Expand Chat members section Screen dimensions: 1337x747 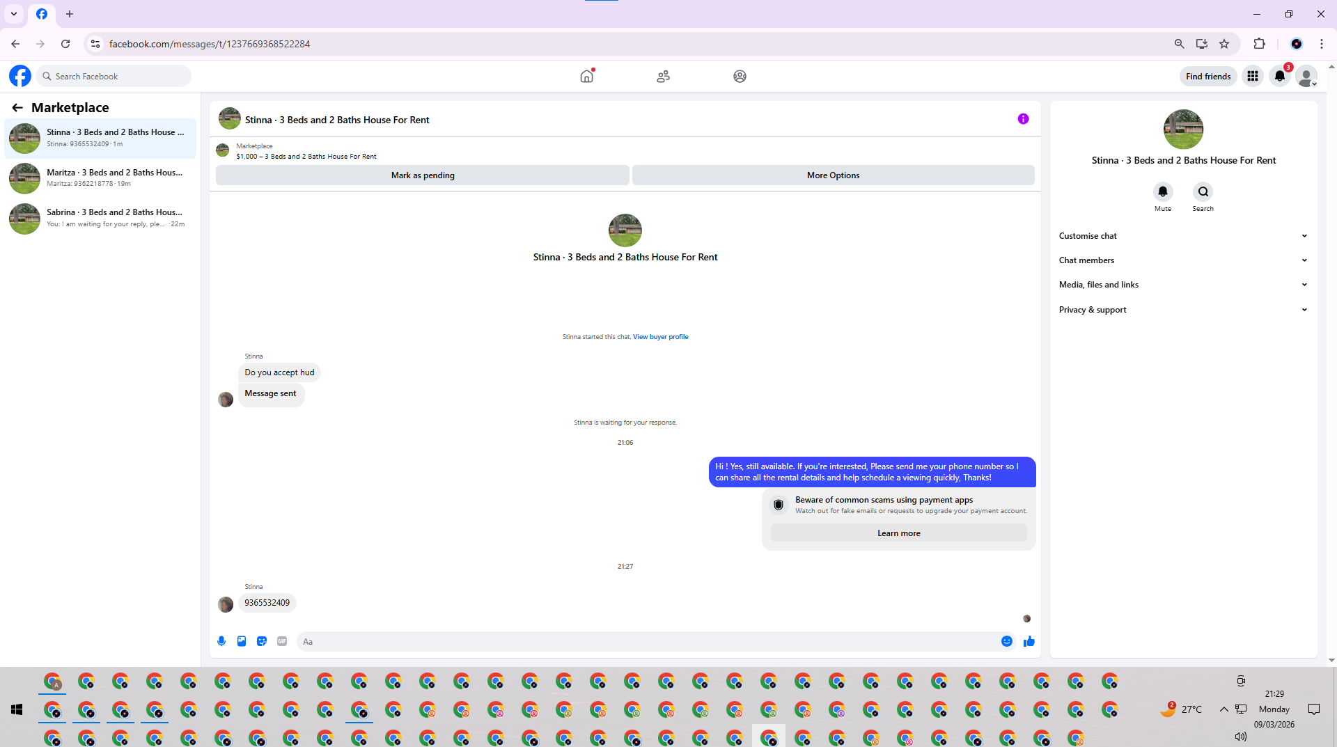pos(1183,260)
